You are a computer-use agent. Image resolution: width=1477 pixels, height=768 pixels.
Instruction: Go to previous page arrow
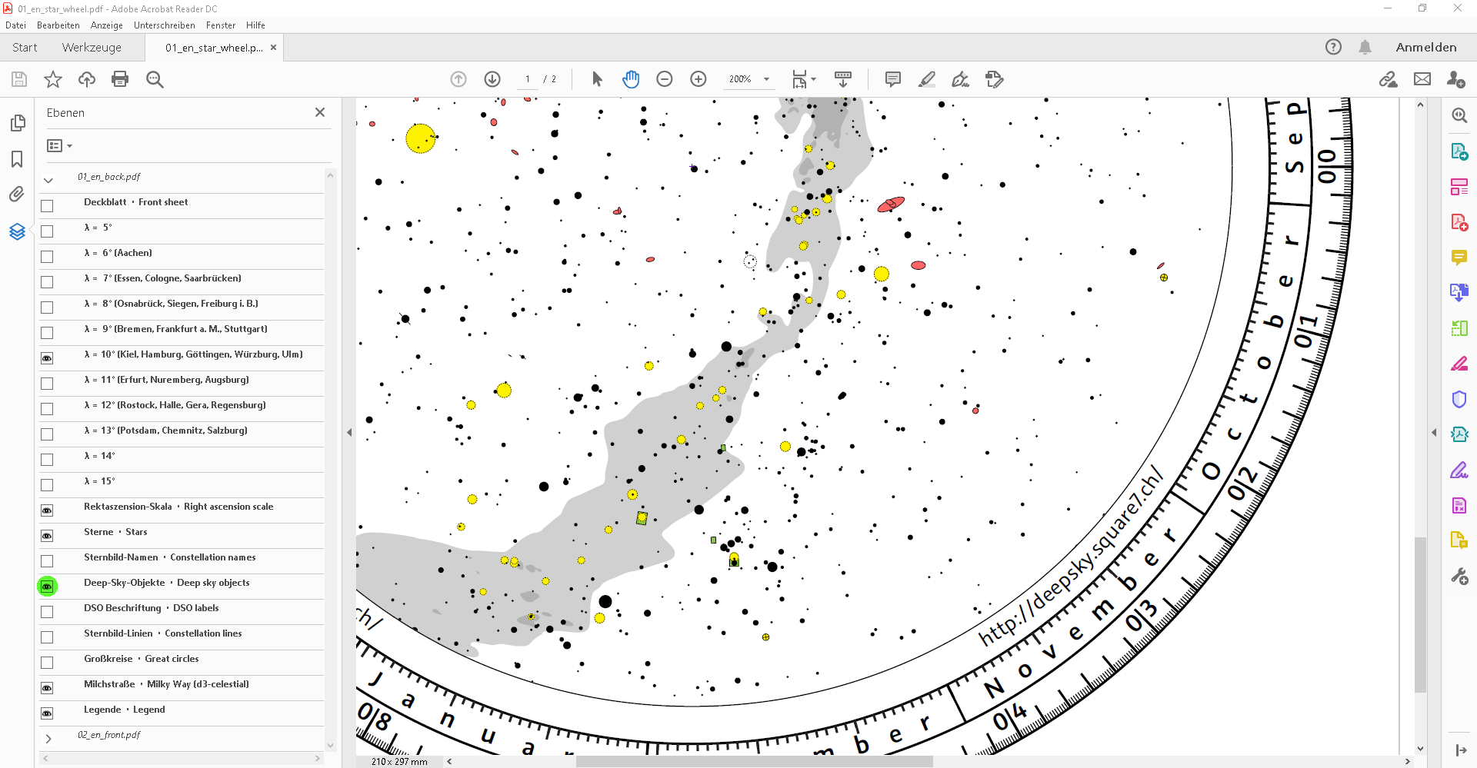[x=458, y=79]
